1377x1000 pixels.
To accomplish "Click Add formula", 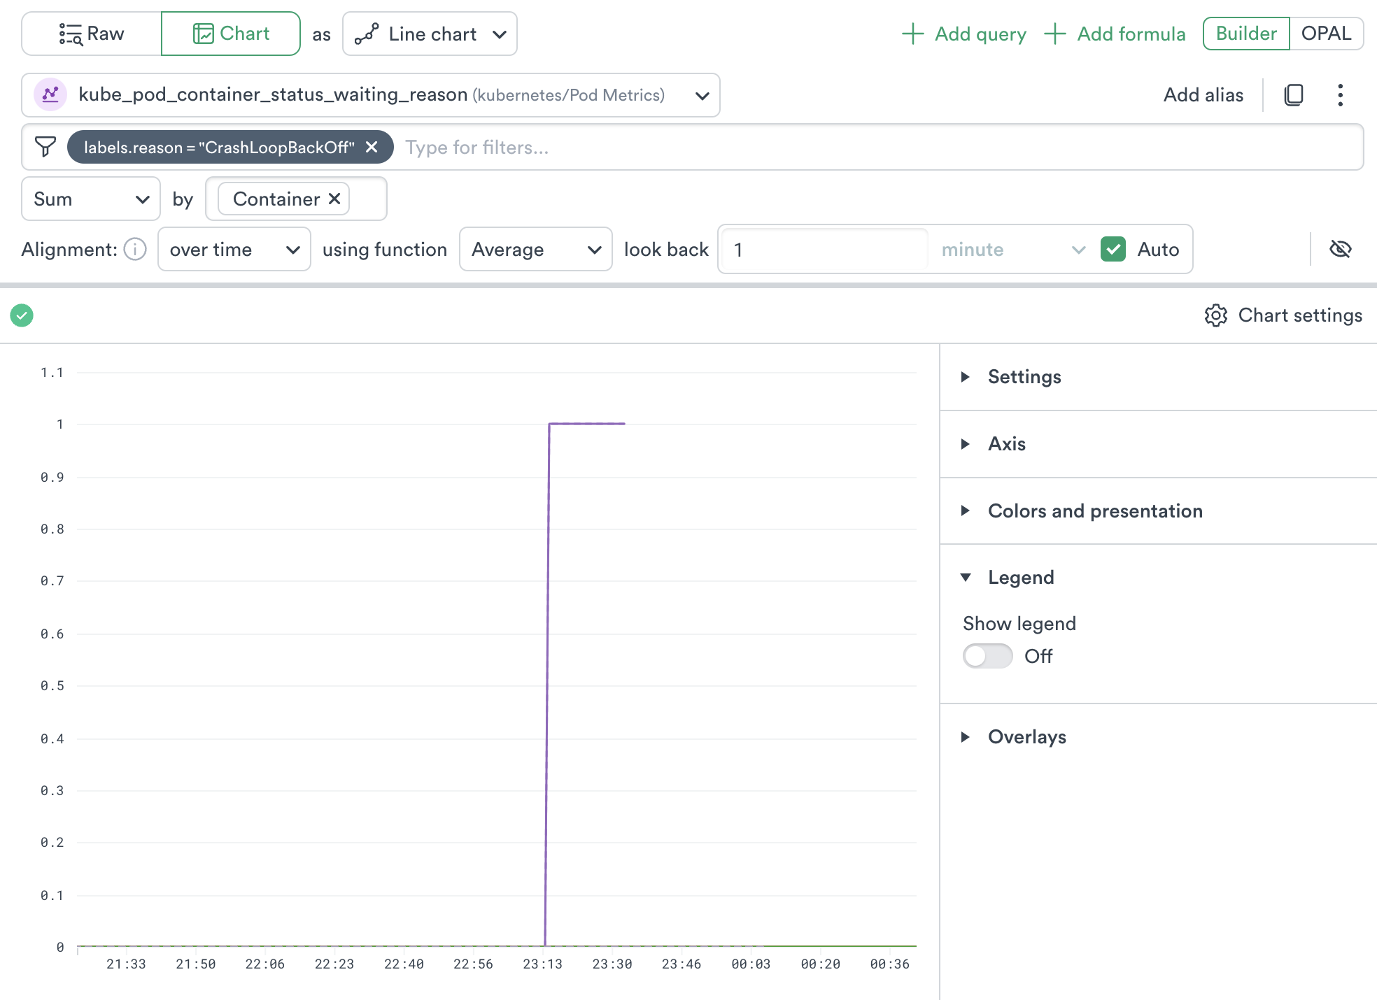I will (1115, 34).
